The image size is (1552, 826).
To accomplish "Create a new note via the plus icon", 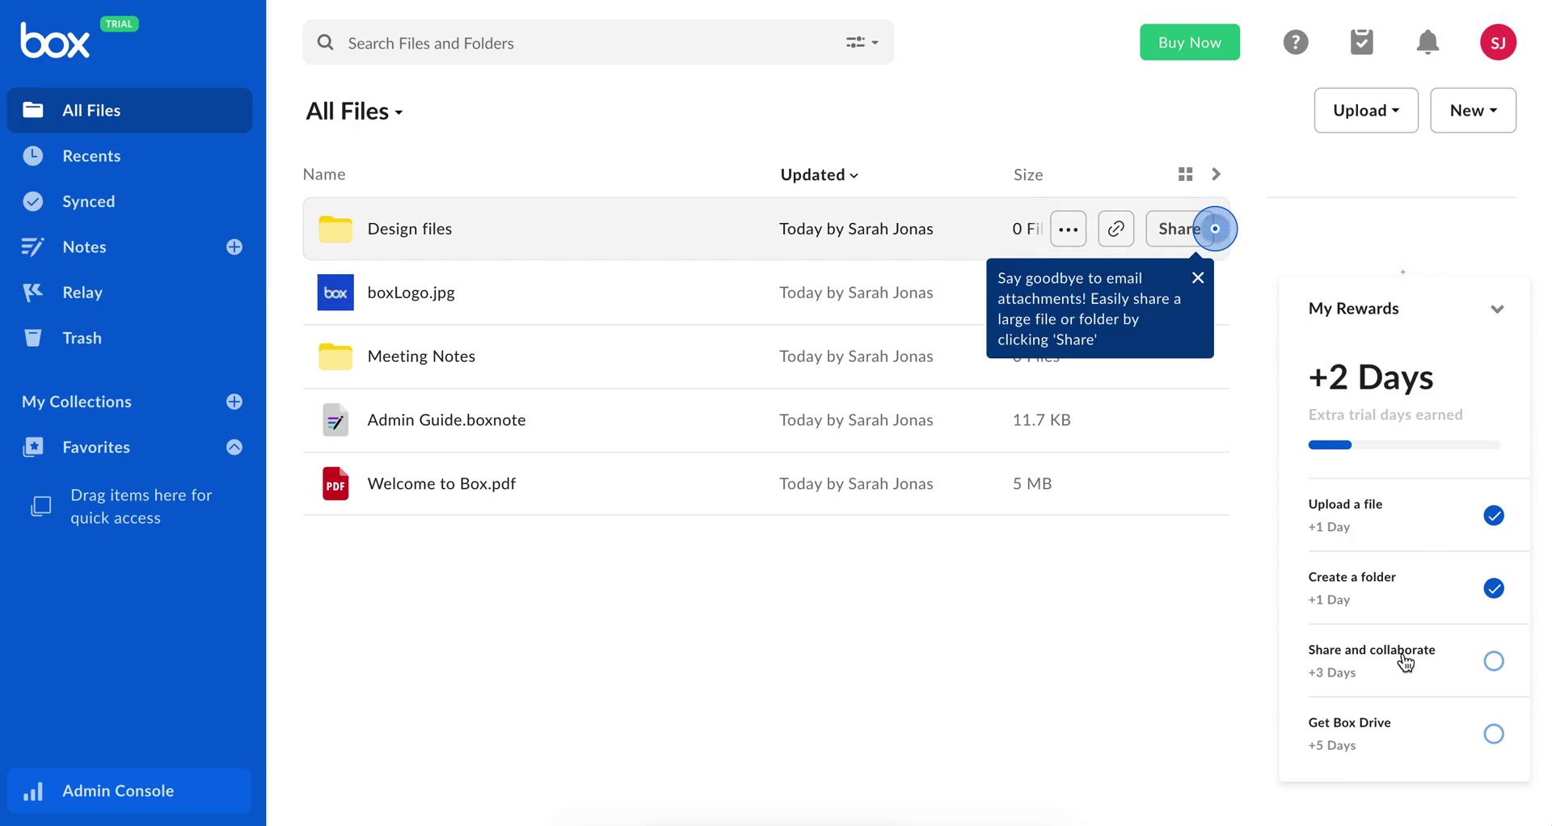I will [234, 247].
